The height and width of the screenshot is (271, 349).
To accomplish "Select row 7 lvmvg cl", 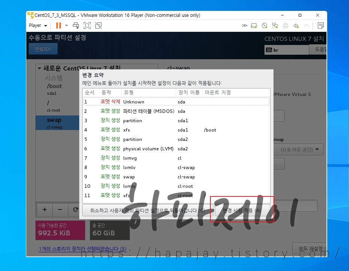I will point(176,158).
